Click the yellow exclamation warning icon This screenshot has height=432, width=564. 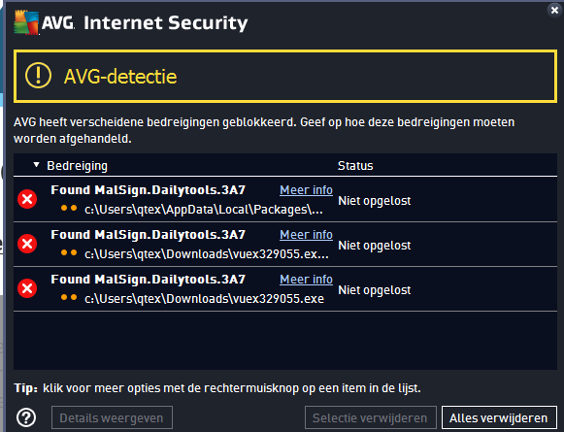pyautogui.click(x=38, y=76)
